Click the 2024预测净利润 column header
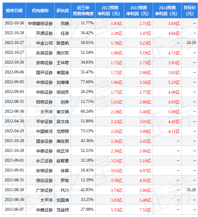Image resolution: width=198 pixels, height=217 pixels. click(x=167, y=10)
